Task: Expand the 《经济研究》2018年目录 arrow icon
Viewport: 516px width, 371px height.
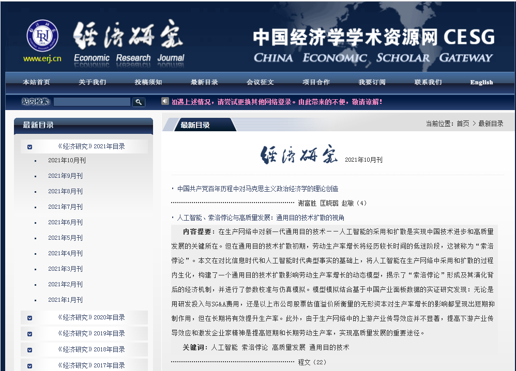Action: pyautogui.click(x=30, y=350)
